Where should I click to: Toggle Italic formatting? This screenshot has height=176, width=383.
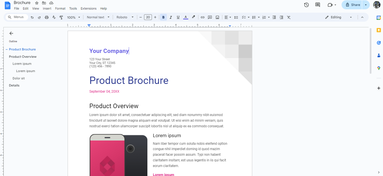click(x=171, y=17)
